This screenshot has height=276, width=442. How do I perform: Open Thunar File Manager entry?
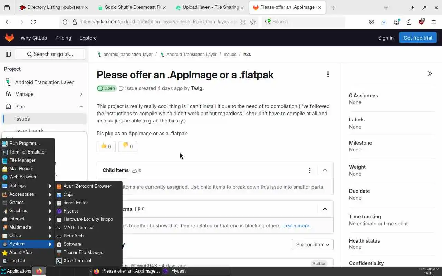click(x=88, y=252)
